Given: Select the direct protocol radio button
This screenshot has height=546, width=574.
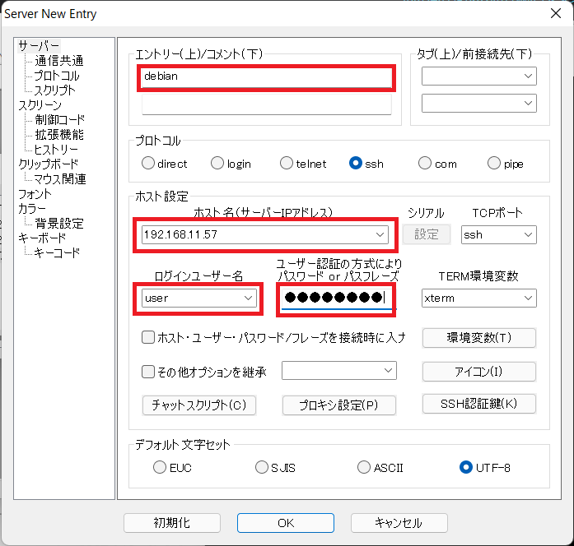Looking at the screenshot, I should (148, 163).
